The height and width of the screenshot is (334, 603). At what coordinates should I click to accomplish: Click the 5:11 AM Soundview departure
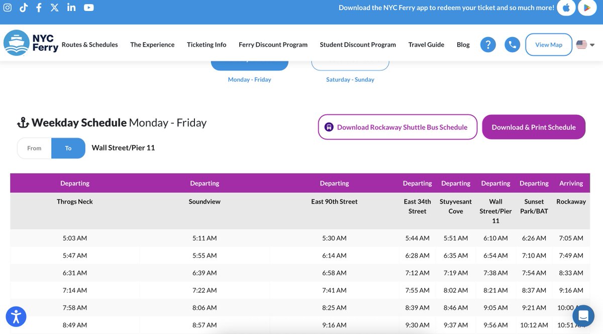tap(205, 238)
